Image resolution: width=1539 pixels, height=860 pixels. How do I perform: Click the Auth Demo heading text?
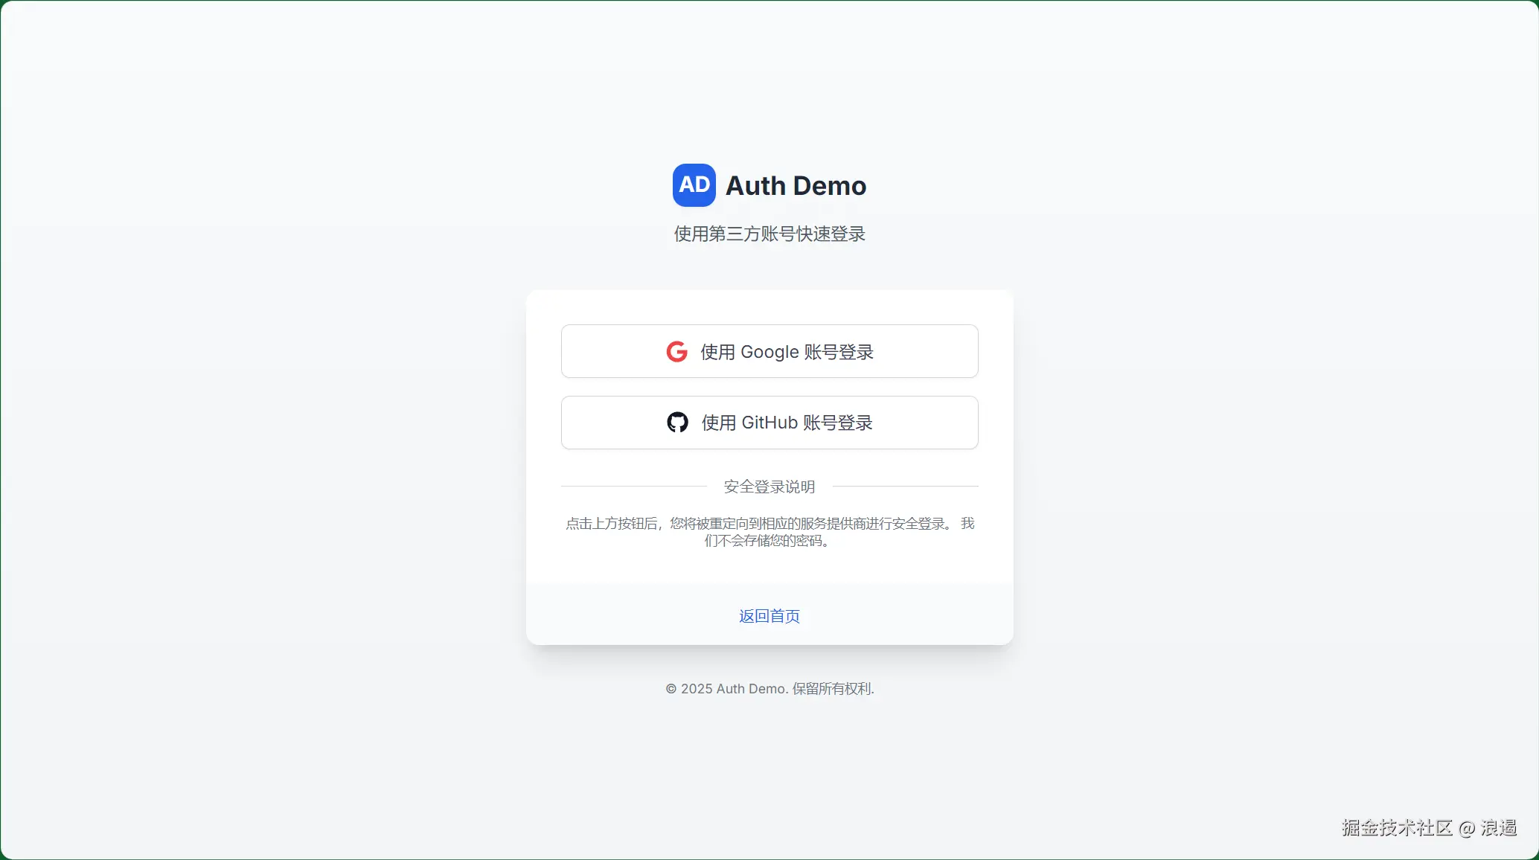tap(796, 186)
